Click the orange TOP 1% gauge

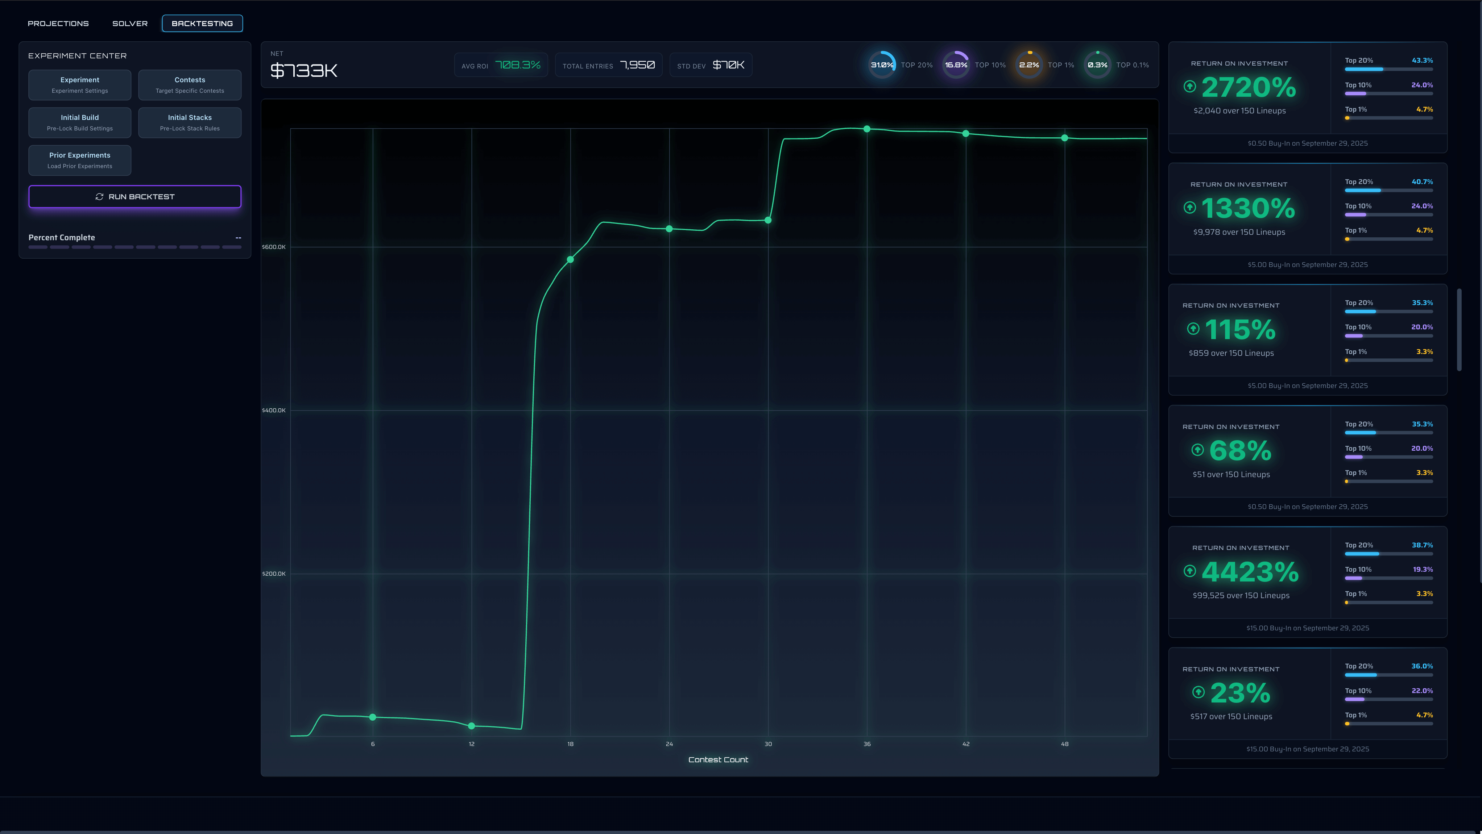pos(1029,64)
